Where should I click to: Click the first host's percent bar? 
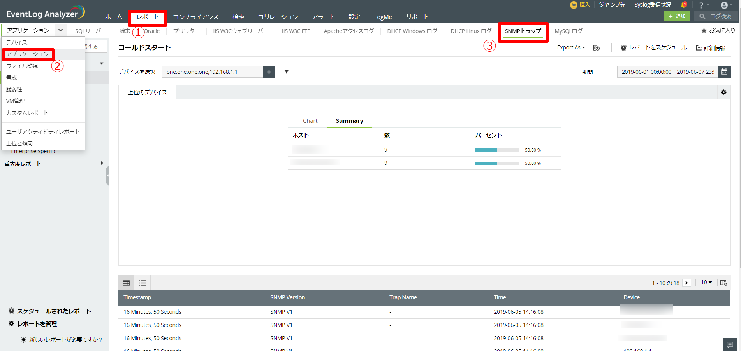(x=497, y=150)
